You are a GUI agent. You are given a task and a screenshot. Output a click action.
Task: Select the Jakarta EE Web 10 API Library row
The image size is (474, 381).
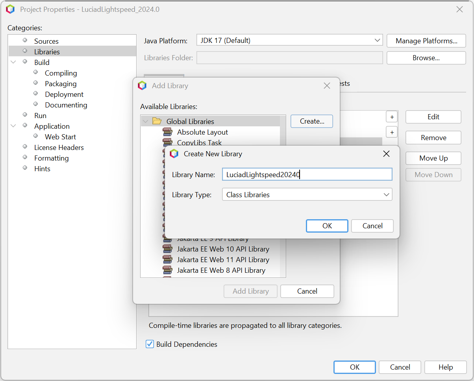pos(223,249)
